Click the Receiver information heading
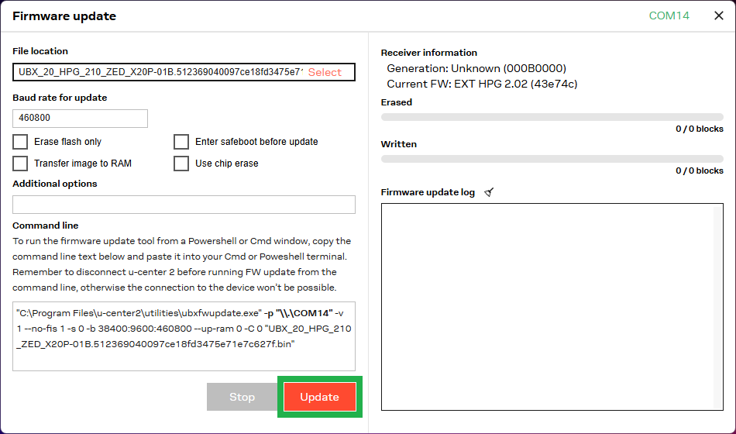 429,53
